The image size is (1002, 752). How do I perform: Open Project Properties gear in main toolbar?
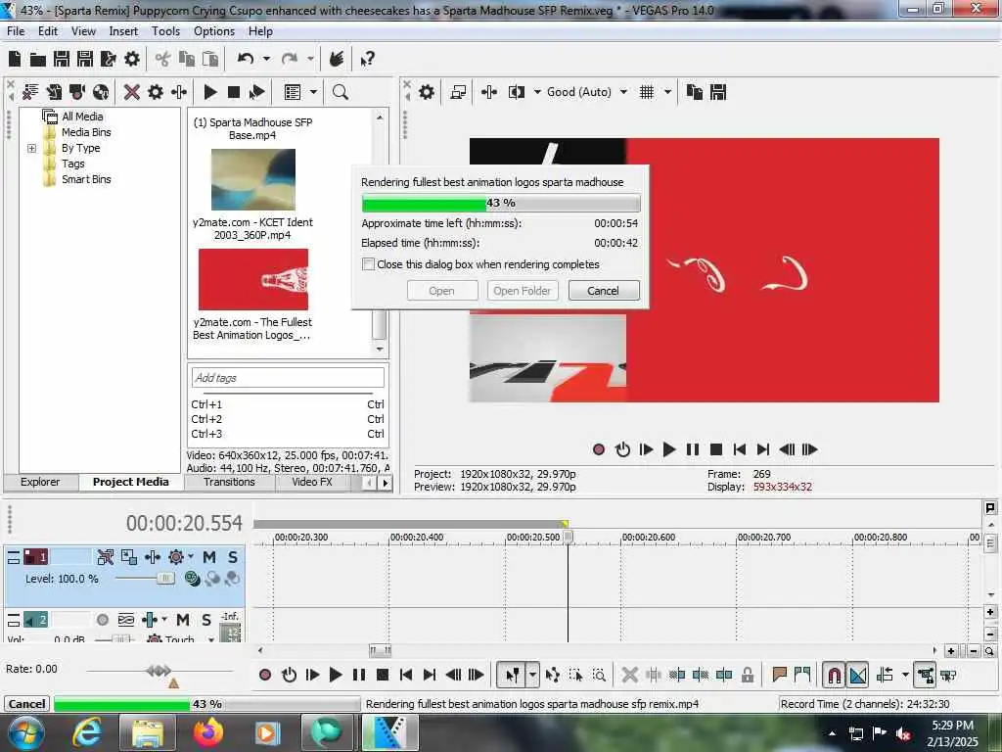pos(132,60)
